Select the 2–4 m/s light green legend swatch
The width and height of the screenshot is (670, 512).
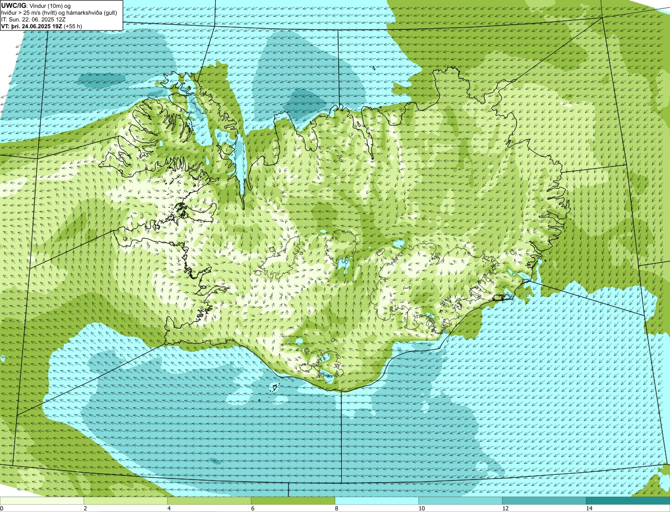(126, 500)
